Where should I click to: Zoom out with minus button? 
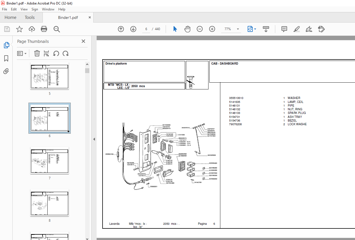pos(200,29)
